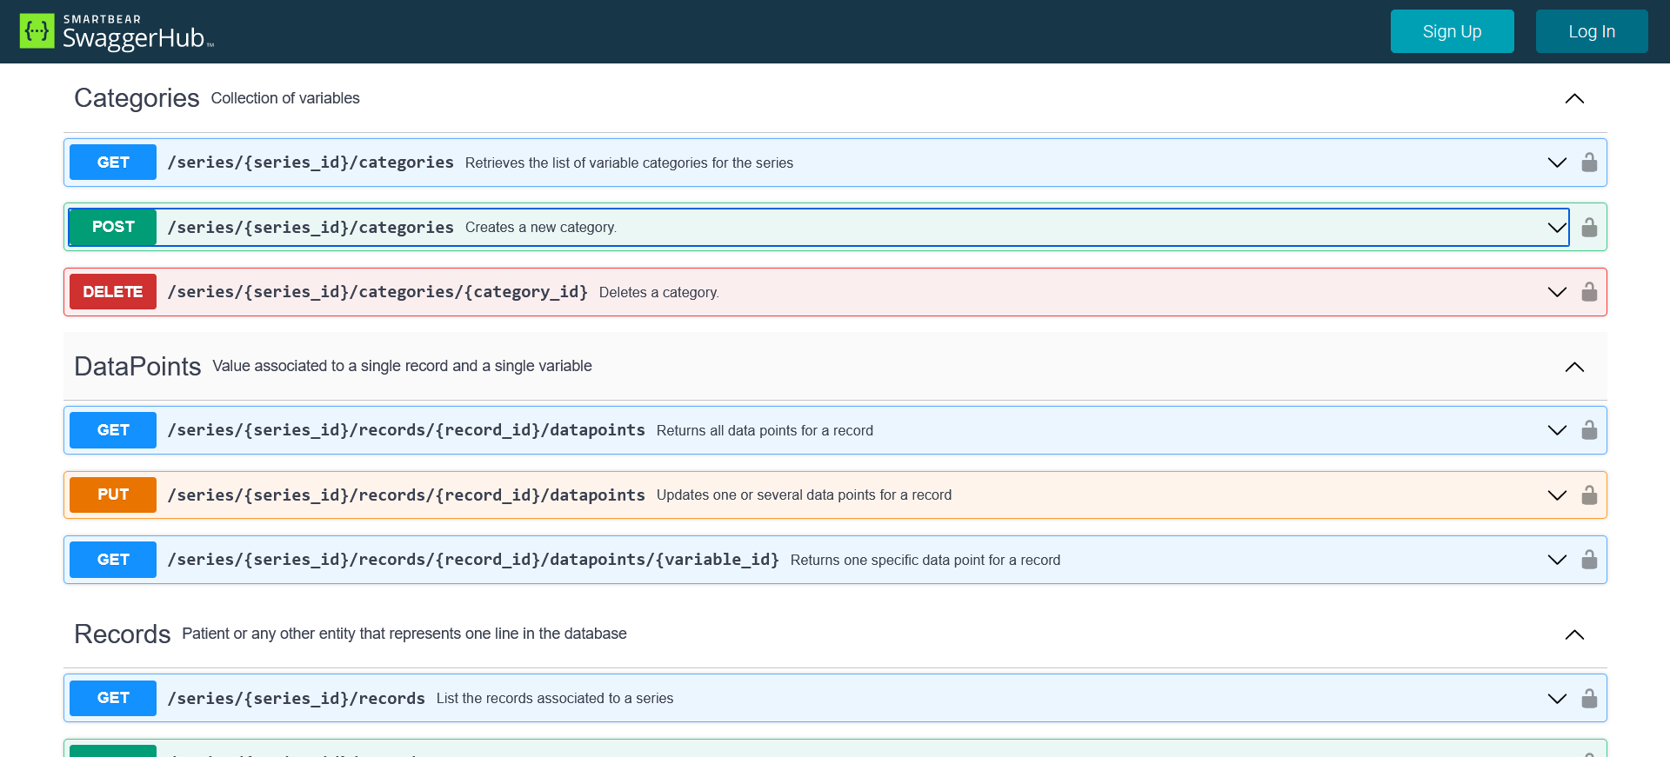
Task: Click path /series/{series_id}/records
Action: tap(296, 699)
